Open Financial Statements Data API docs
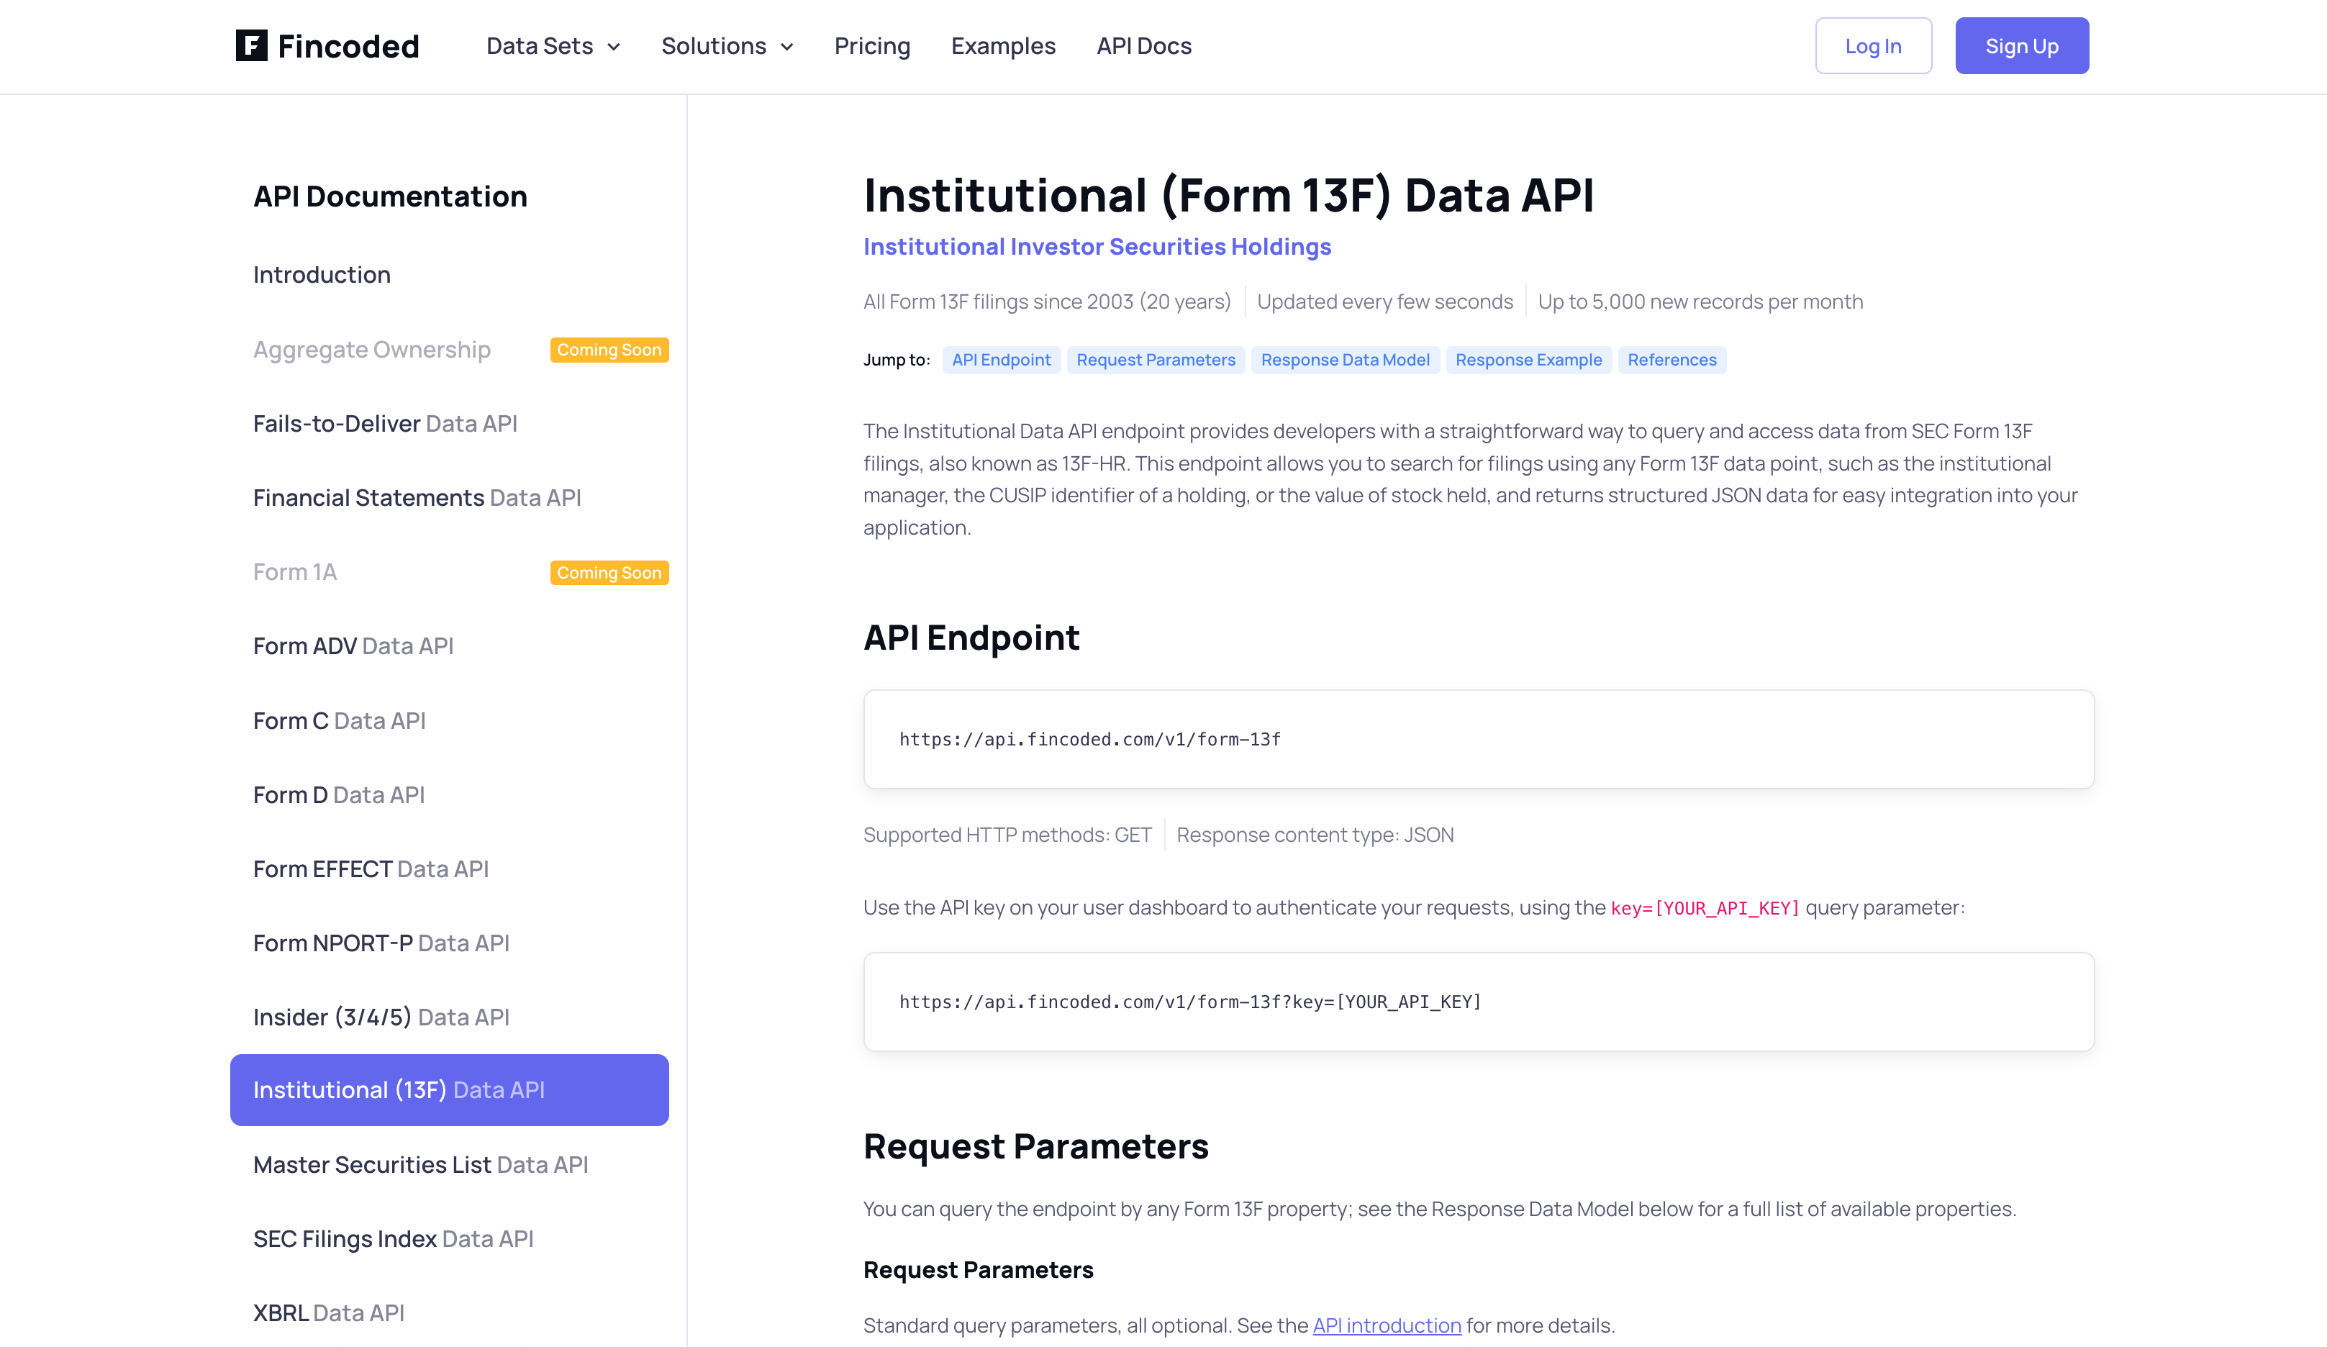 coord(417,498)
